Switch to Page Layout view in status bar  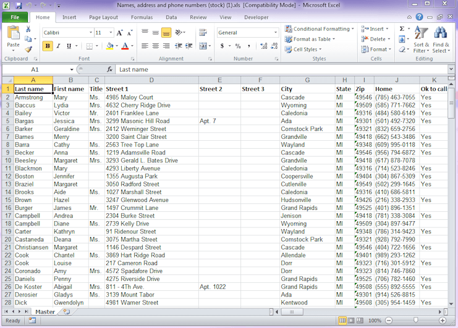(x=351, y=321)
